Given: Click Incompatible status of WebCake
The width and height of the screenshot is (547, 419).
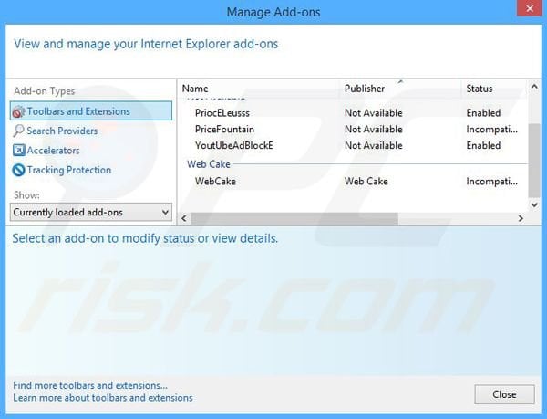Looking at the screenshot, I should pos(492,182).
